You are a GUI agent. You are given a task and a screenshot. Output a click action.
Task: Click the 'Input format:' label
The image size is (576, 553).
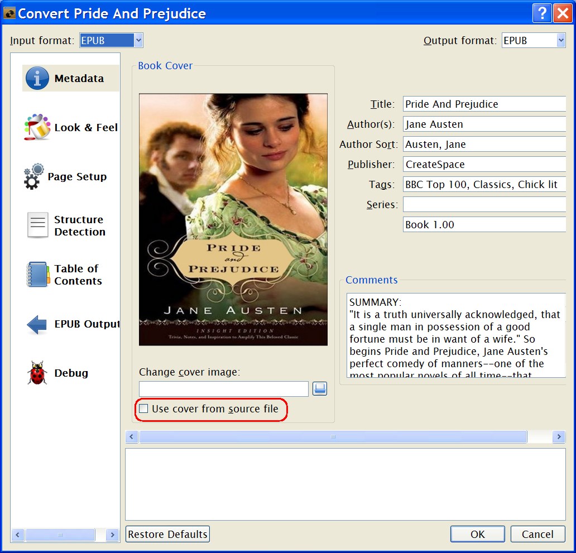pyautogui.click(x=42, y=40)
